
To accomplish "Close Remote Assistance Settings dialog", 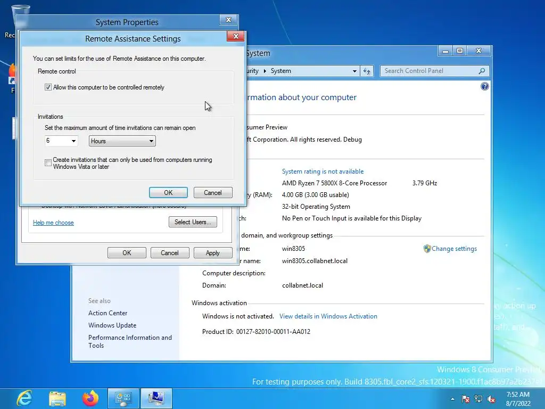I will (235, 36).
